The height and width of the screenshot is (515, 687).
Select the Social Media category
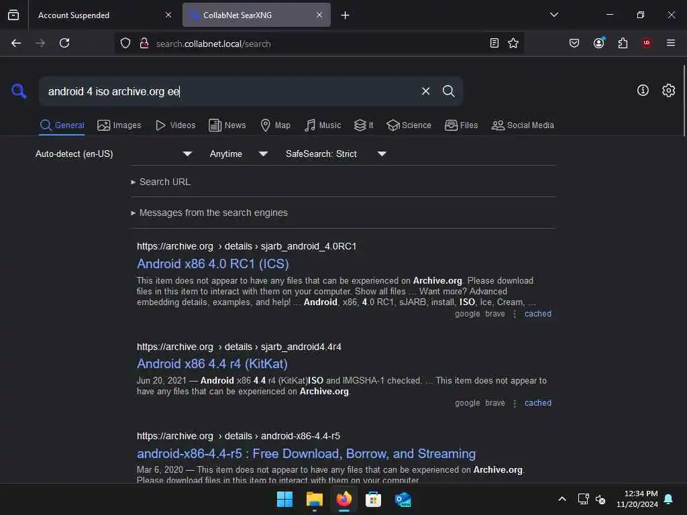tap(522, 125)
